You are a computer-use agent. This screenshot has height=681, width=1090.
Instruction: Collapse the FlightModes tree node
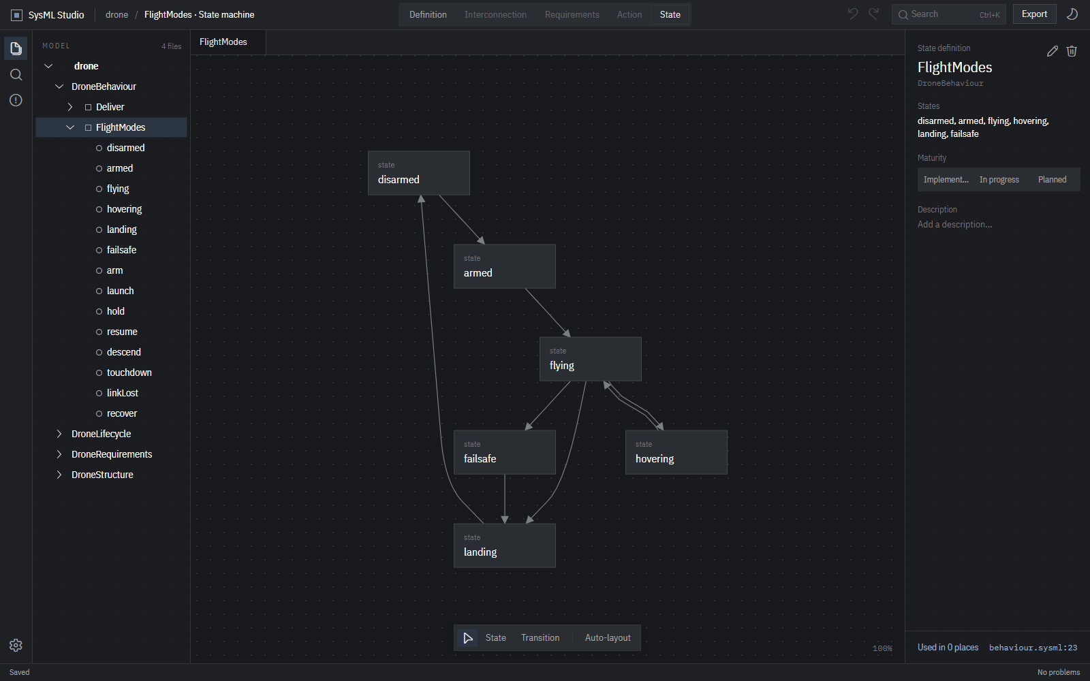pos(70,127)
